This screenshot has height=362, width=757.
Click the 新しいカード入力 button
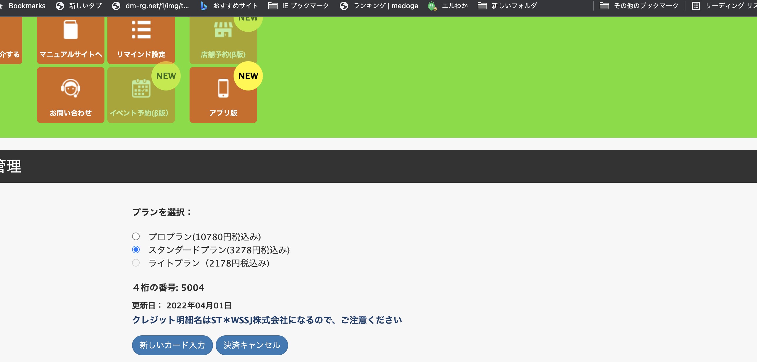coord(172,345)
